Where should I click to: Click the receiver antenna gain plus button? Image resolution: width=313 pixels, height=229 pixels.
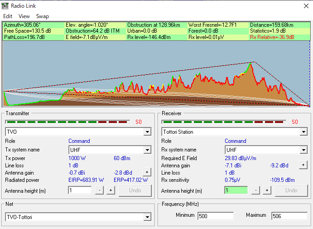(303, 165)
